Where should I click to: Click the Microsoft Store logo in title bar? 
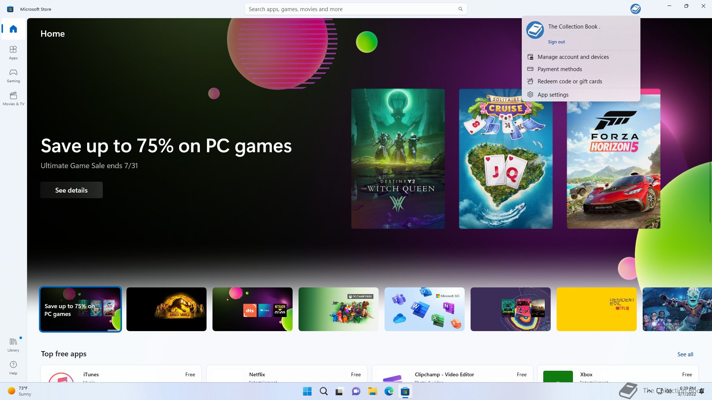point(10,9)
